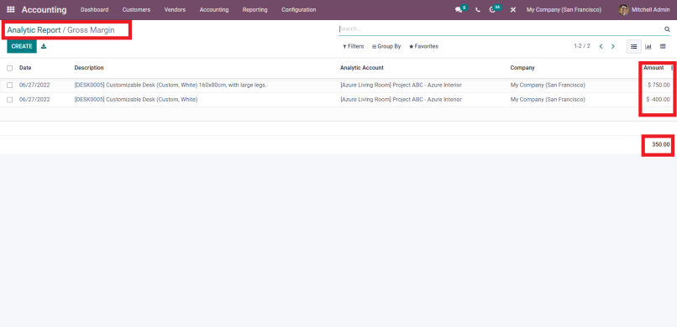Viewport: 677px width, 327px height.
Task: Click the $ 750.00 amount cell
Action: click(x=659, y=86)
